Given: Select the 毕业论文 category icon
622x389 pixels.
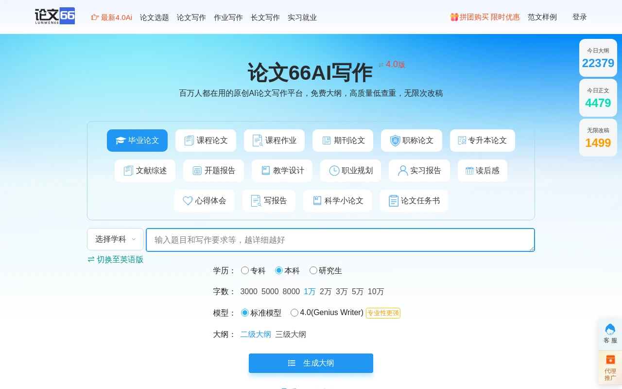Looking at the screenshot, I should [x=121, y=141].
